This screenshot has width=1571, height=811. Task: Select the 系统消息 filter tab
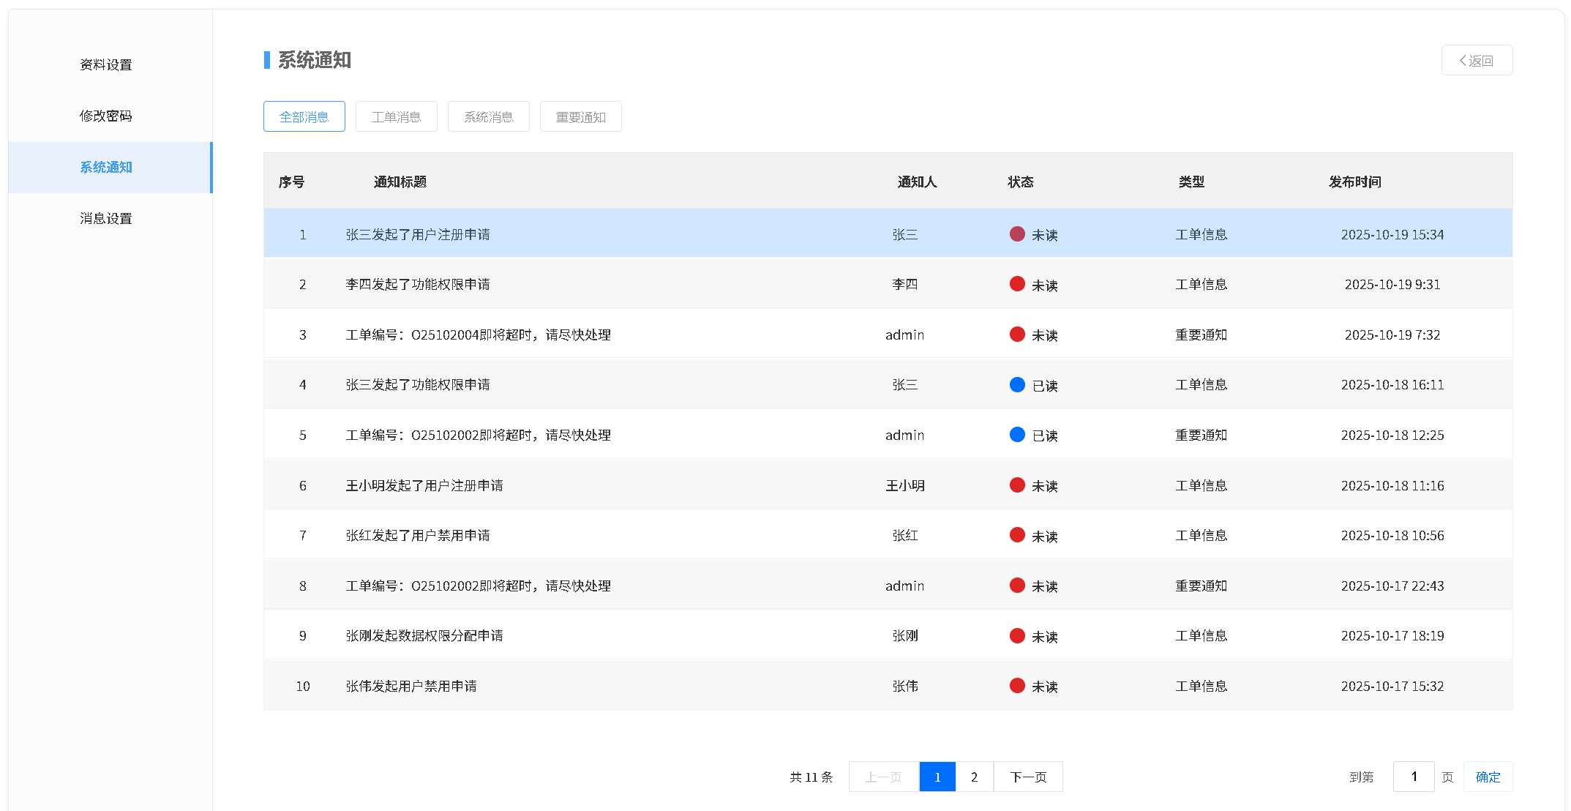coord(488,117)
